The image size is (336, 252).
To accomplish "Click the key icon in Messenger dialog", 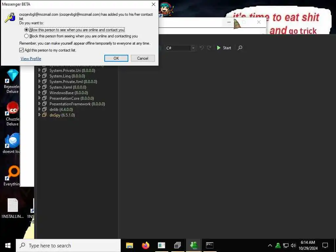I will [x=10, y=18].
